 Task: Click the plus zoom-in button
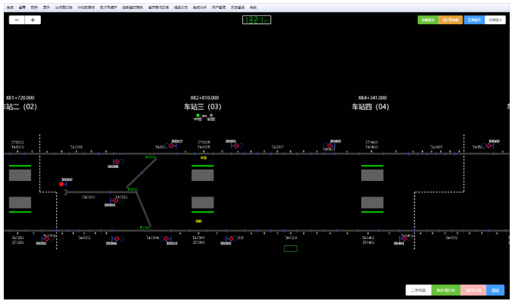click(33, 20)
